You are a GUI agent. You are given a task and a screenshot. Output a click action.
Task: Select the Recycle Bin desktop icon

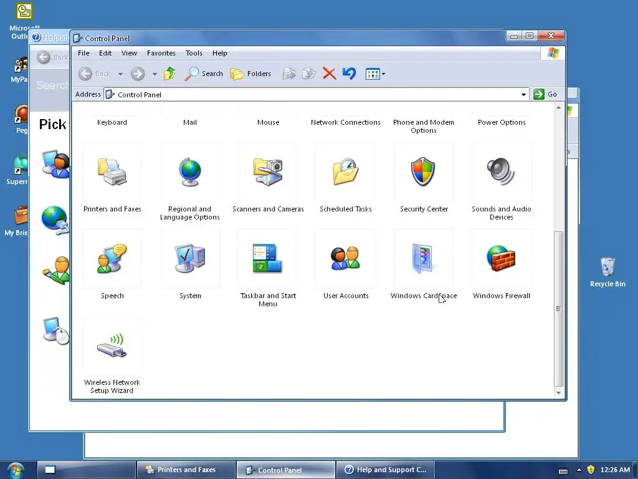[x=607, y=272]
